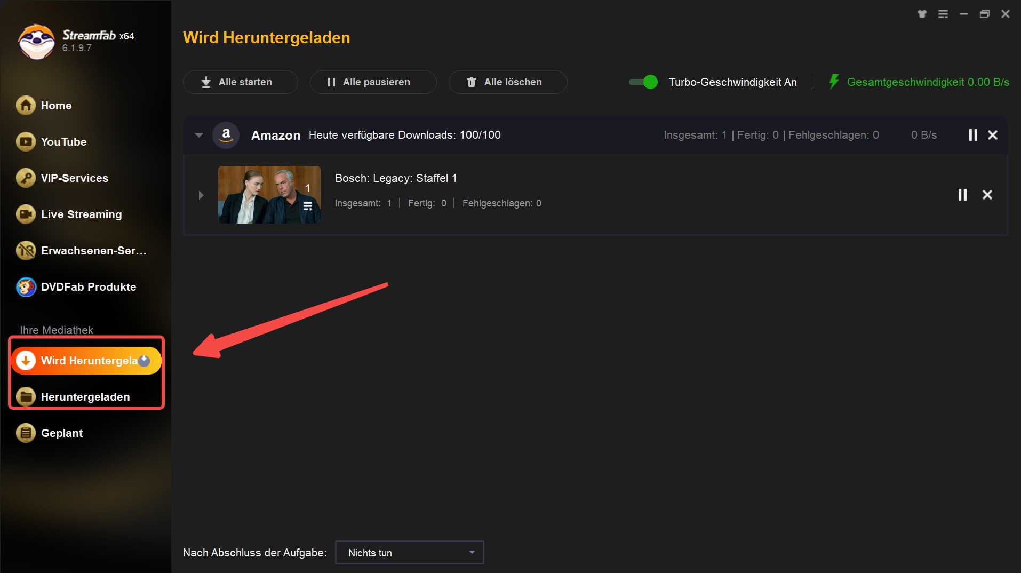Open Erwachsenen-Services sidebar entry
Screen dimensions: 1021x573
[81, 251]
